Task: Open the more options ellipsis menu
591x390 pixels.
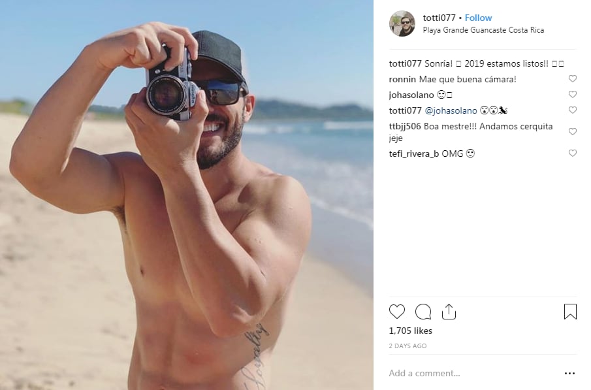Action: [x=569, y=373]
